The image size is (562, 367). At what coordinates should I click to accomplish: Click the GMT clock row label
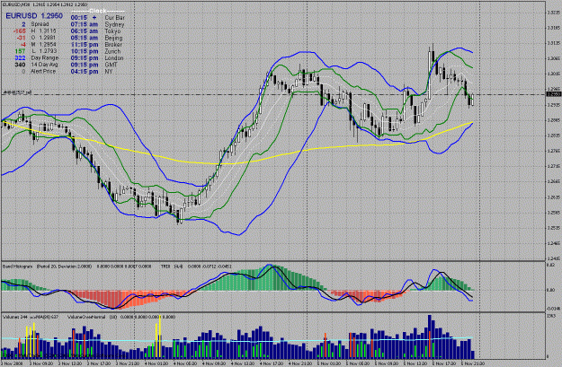click(x=112, y=65)
